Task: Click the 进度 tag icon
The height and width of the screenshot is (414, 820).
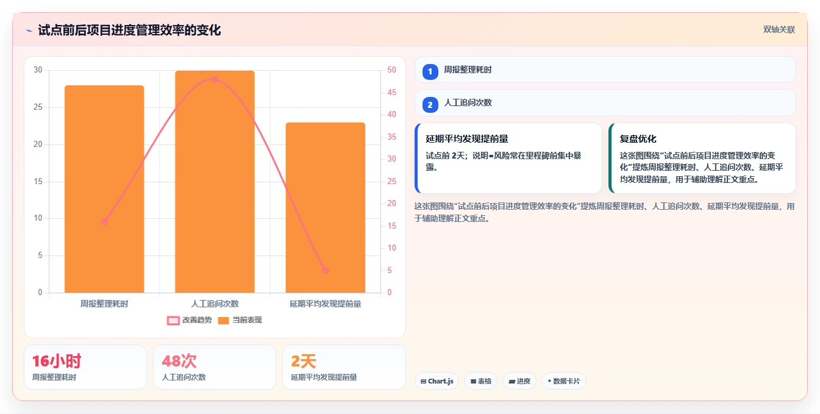Action: (512, 381)
